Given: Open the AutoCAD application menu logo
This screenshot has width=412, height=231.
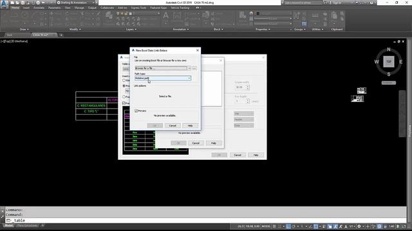Looking at the screenshot, I should [5, 4].
